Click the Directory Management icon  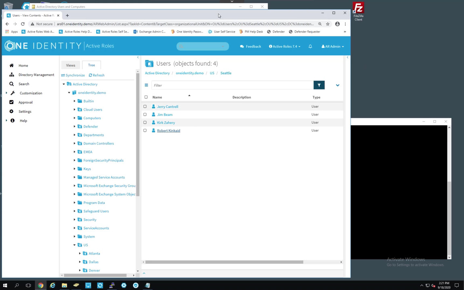tap(12, 75)
